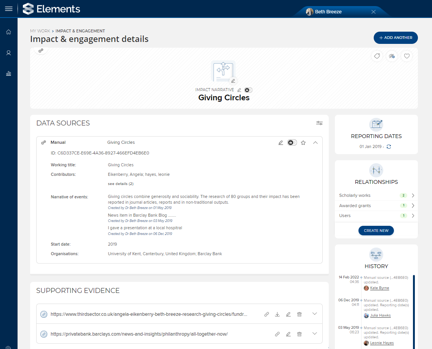The image size is (432, 349).
Task: Open the privatebank.barclays.com evidence URL
Action: coord(139,334)
